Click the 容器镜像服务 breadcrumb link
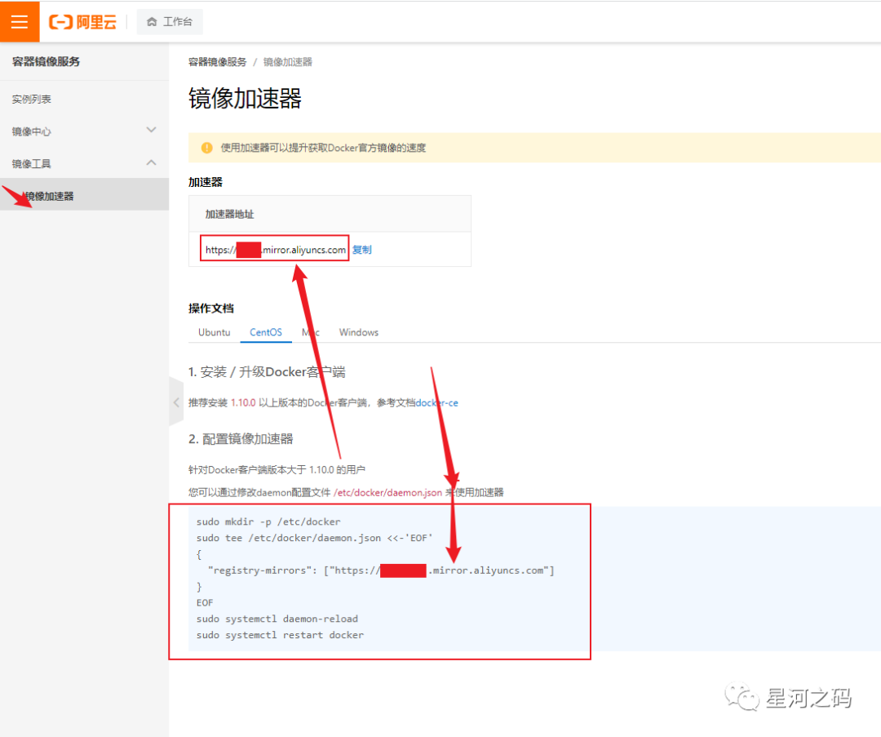The width and height of the screenshot is (881, 737). pyautogui.click(x=218, y=62)
